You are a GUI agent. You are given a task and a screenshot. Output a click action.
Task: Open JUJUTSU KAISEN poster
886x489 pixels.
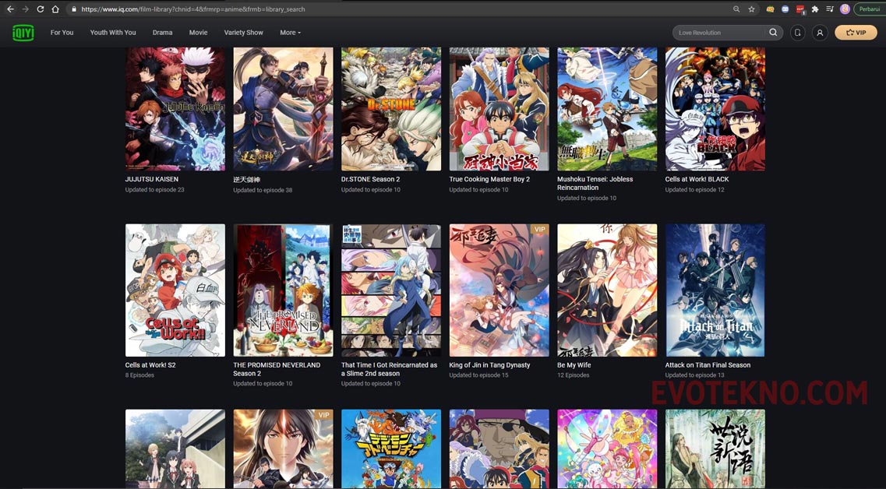175,109
